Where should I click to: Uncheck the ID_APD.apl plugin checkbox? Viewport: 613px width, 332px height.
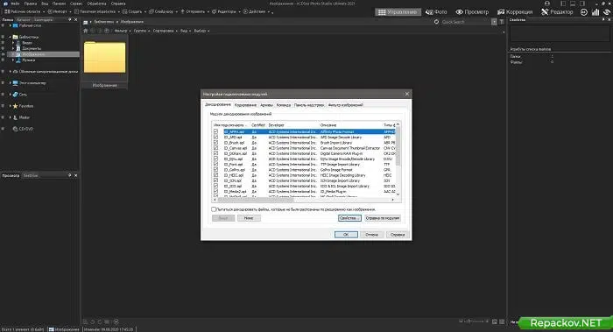(215, 138)
